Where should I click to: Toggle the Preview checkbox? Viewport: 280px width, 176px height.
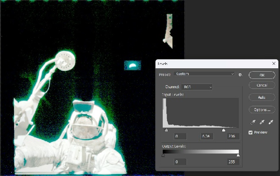click(251, 132)
